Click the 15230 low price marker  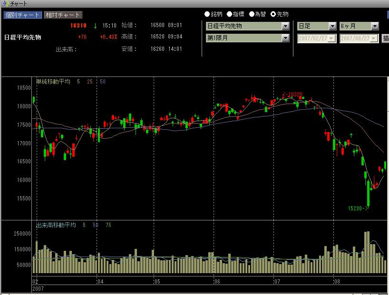(358, 208)
